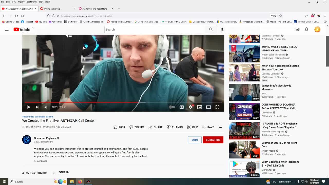
Task: Open James May's Most Iconic Moments thumbnail
Action: click(244, 92)
